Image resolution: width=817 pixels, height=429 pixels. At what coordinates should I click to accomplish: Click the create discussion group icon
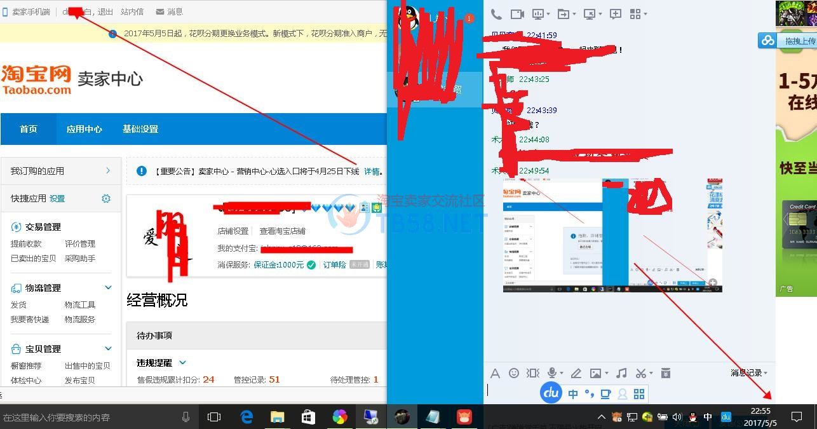(x=615, y=14)
